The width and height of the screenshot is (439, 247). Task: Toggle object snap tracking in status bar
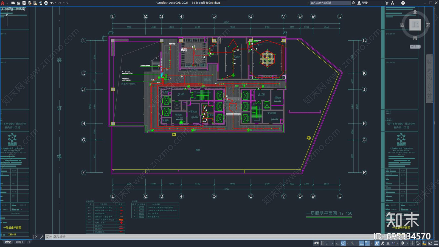(x=362, y=243)
